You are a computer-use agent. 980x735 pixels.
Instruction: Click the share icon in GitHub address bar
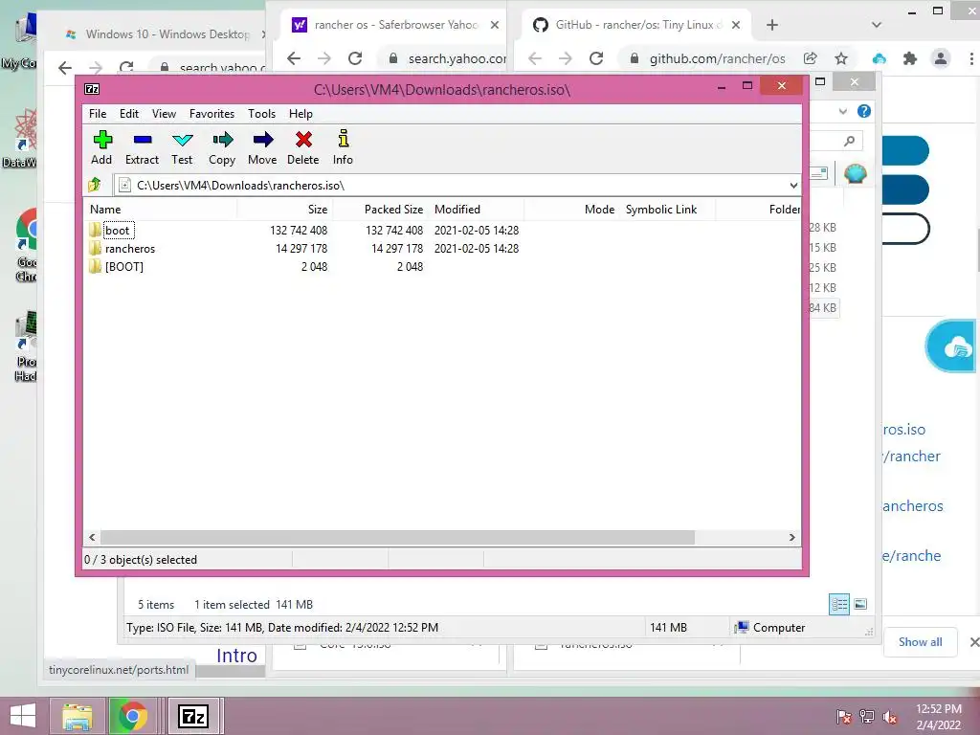pos(811,58)
